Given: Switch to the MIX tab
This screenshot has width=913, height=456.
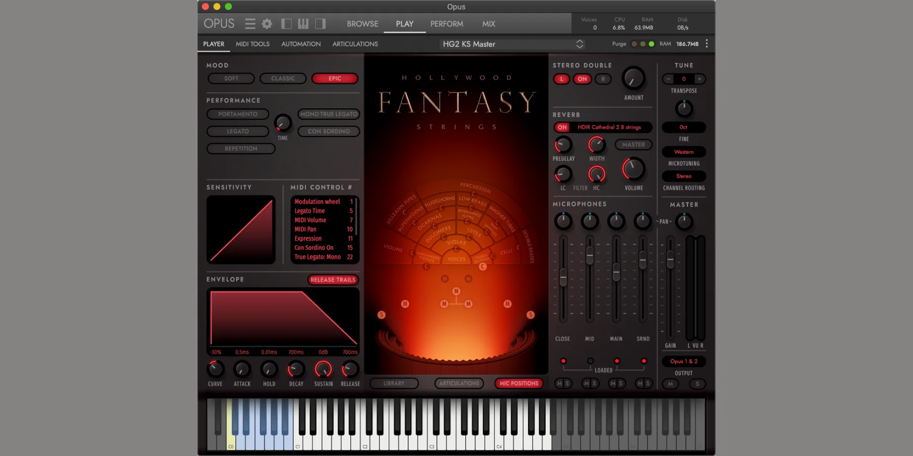Looking at the screenshot, I should [x=488, y=24].
